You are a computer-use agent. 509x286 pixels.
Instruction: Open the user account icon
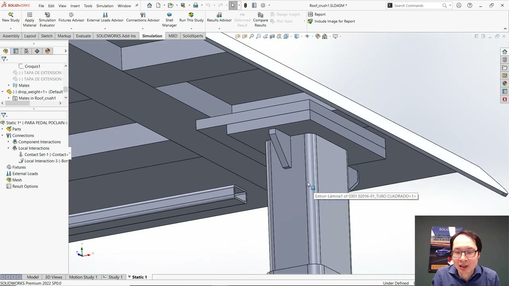click(459, 6)
